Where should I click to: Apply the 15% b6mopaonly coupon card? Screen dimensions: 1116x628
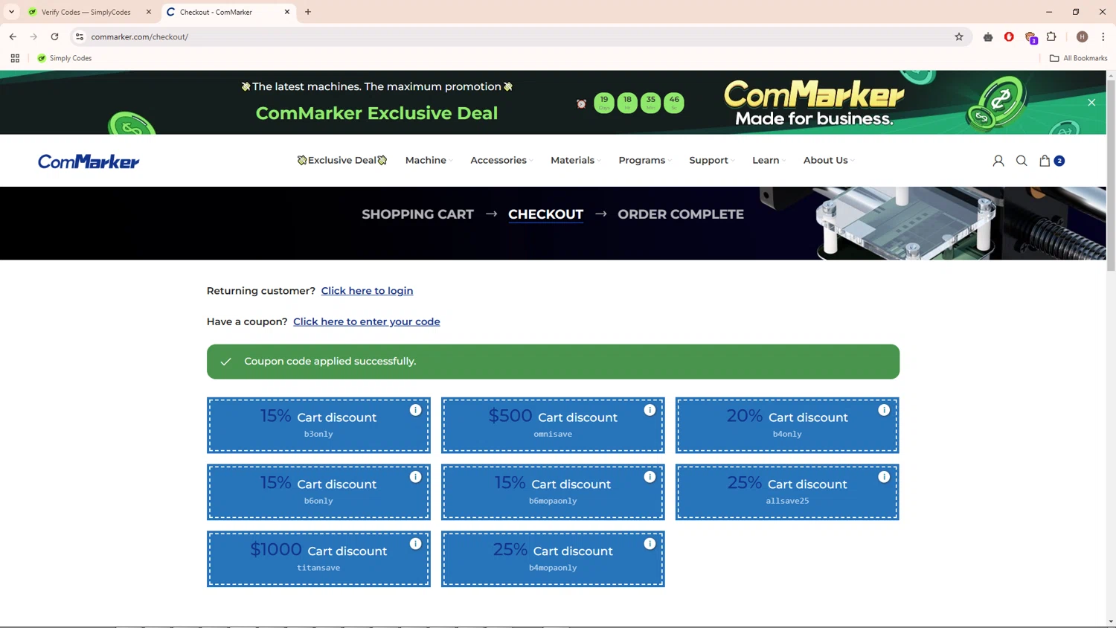point(553,492)
